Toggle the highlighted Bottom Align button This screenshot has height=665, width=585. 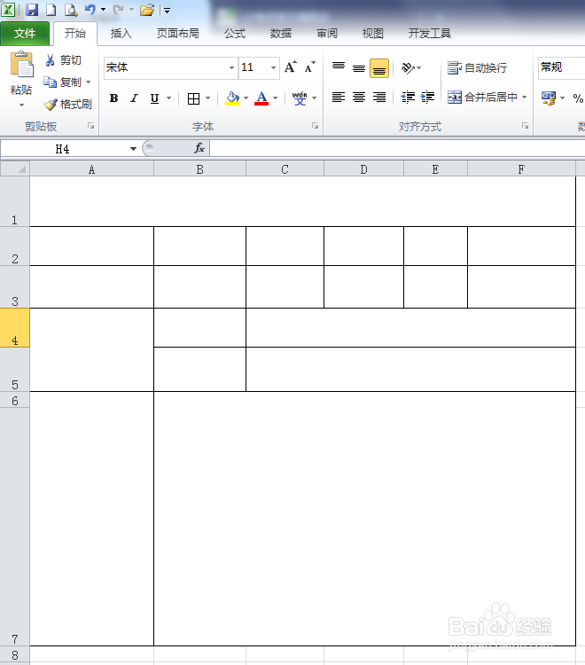[x=379, y=68]
